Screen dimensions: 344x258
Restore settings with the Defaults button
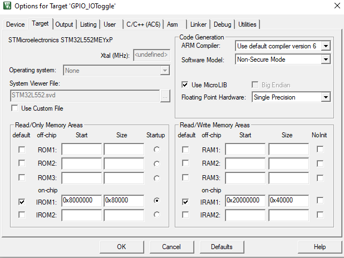(222, 247)
